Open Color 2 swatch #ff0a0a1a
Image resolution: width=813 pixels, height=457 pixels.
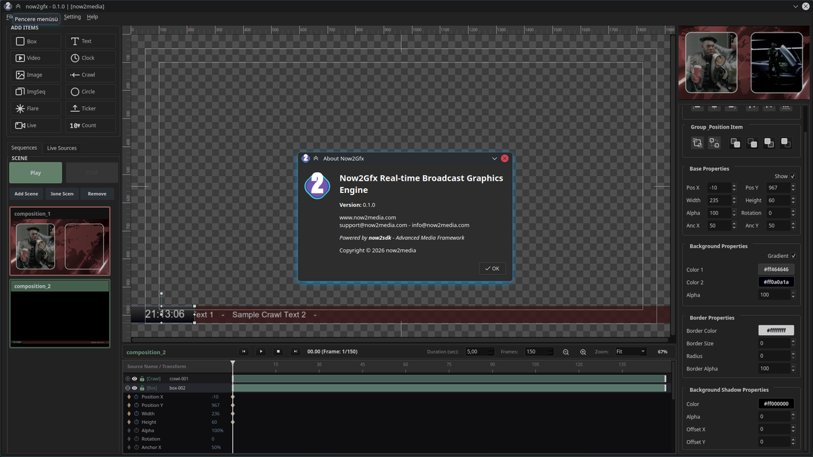pyautogui.click(x=776, y=282)
